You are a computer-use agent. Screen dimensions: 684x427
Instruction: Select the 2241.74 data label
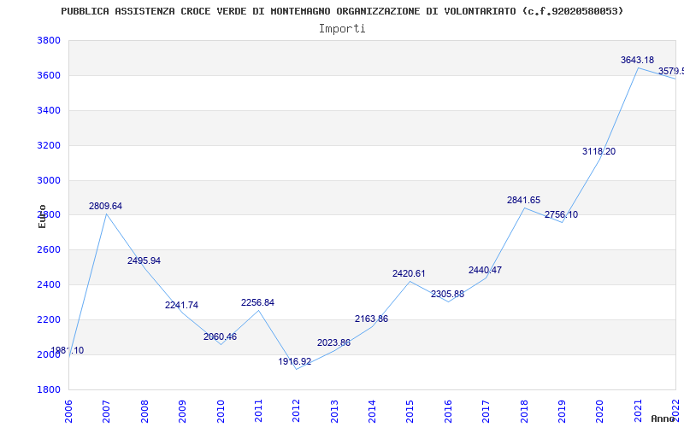(x=181, y=305)
